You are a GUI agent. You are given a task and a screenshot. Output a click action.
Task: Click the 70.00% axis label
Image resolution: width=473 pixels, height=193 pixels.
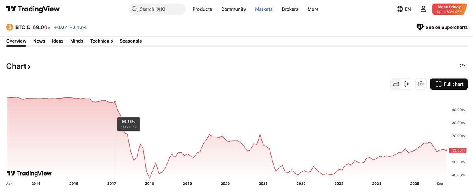[458, 136]
